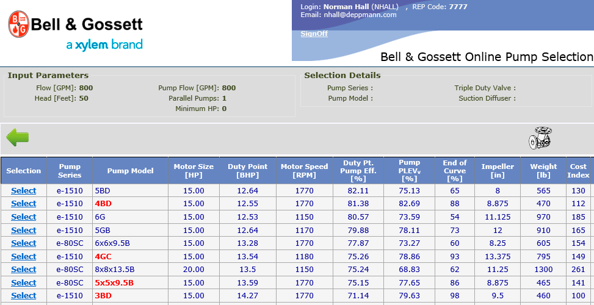Click the Duty Pt. Pump Eff. header

tap(358, 171)
